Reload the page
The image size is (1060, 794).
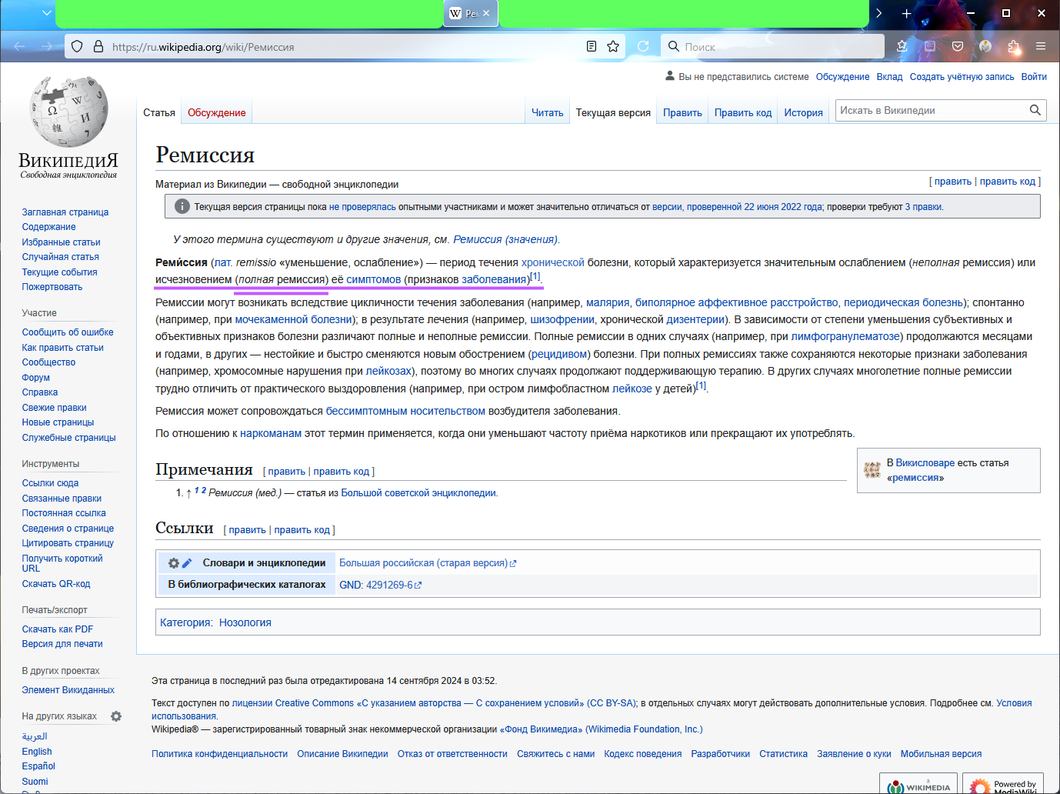click(643, 46)
